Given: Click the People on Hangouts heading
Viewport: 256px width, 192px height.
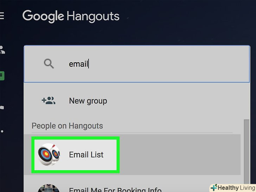Looking at the screenshot, I should [x=67, y=126].
